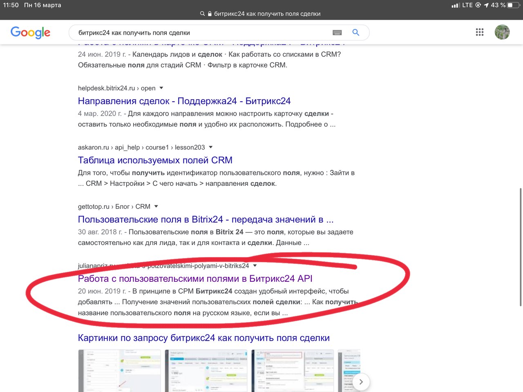Viewport: 523px width, 392px height.
Task: Open result 'Работа с пользовательскими полями в Битрикс24 API'
Action: [x=195, y=278]
